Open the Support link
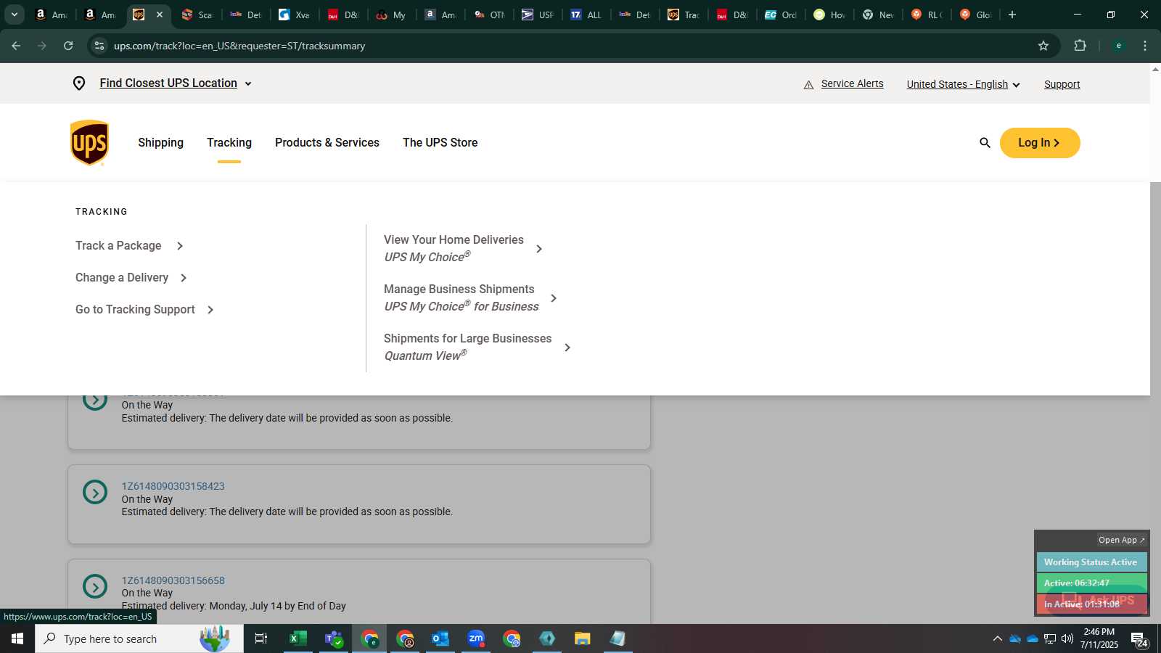The image size is (1161, 653). click(1062, 84)
